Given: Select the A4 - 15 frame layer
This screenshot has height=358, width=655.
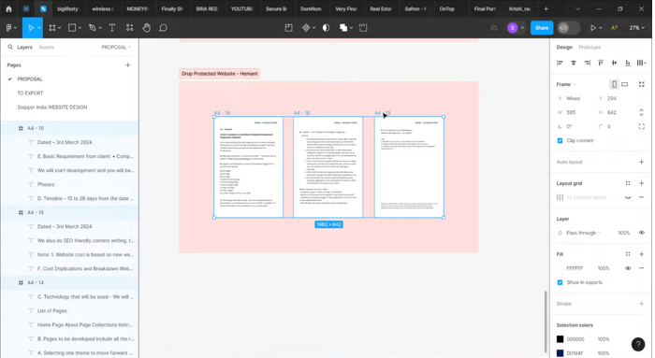Looking at the screenshot, I should click(x=36, y=212).
